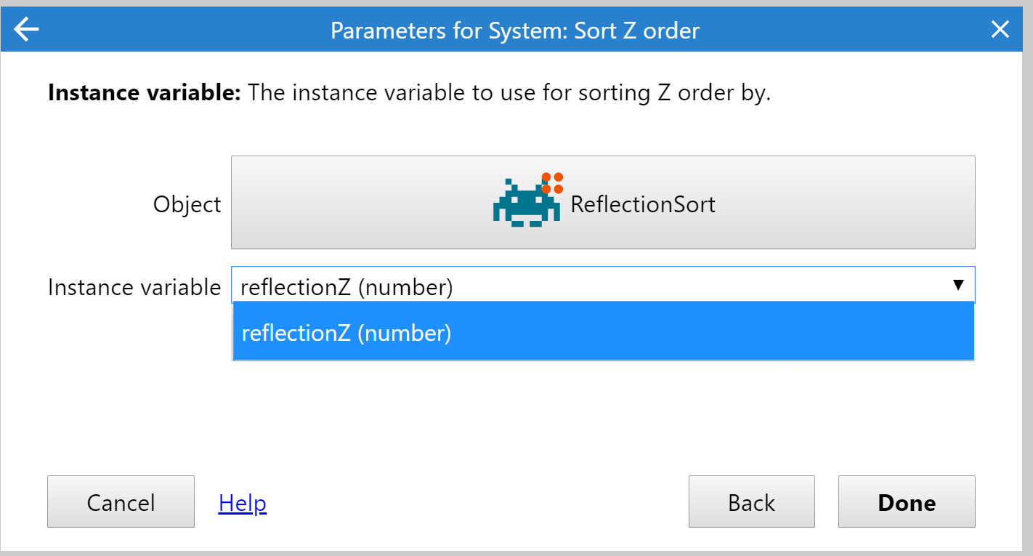
Task: Click the ReflectionSort text label
Action: tap(643, 204)
